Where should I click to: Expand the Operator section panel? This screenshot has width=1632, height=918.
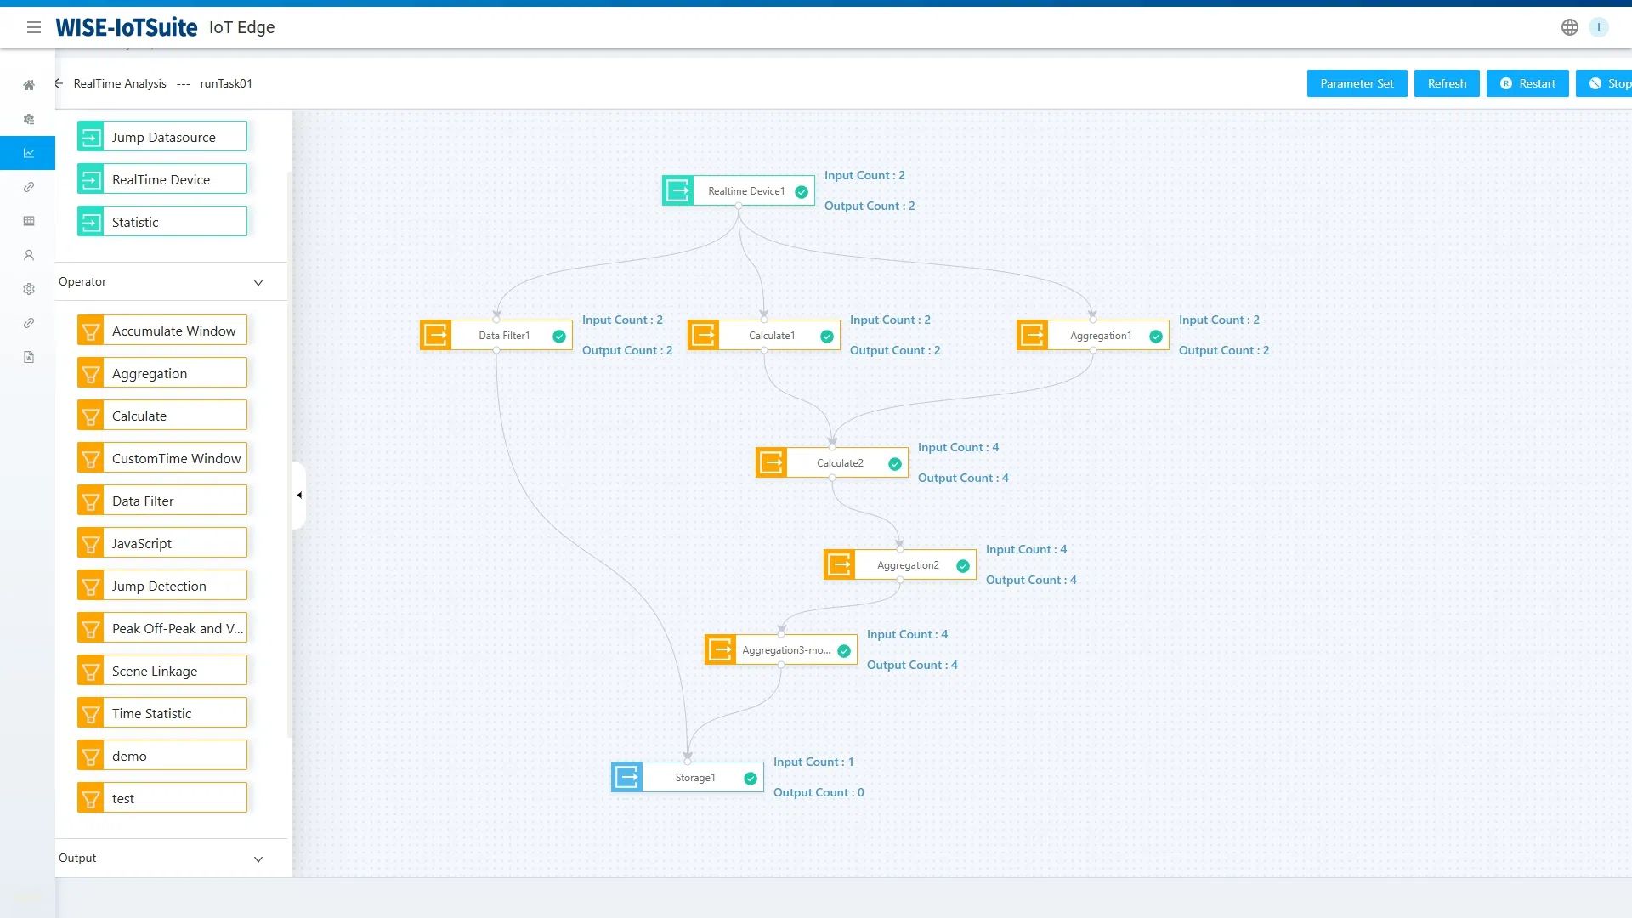258,282
